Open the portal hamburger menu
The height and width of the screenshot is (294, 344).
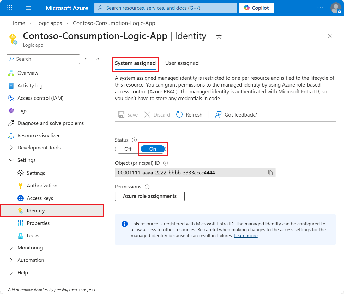[28, 8]
